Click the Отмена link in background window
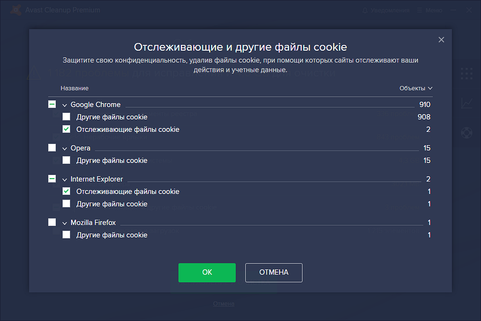The height and width of the screenshot is (321, 481). (x=223, y=304)
